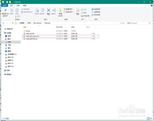
Task: Select This PC (此电脑) in the sidebar
Action: click(8, 33)
